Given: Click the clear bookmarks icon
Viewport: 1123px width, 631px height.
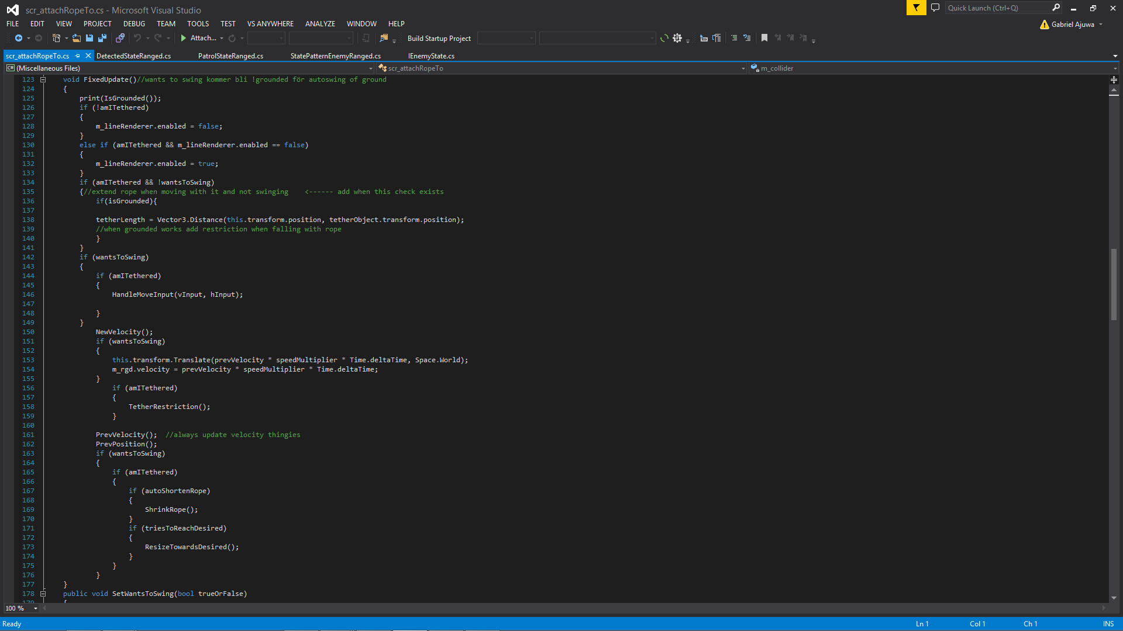Looking at the screenshot, I should (804, 38).
